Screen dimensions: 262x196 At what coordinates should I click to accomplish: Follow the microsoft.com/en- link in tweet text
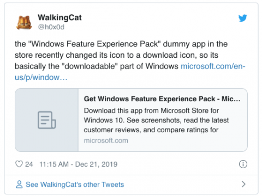pos(213,66)
